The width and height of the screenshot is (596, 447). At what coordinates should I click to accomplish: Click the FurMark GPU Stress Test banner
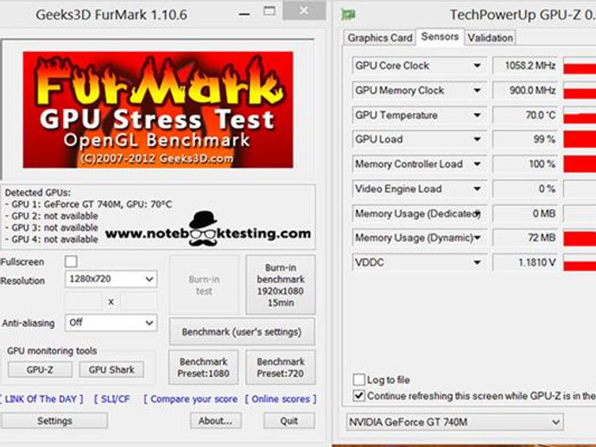click(x=158, y=110)
